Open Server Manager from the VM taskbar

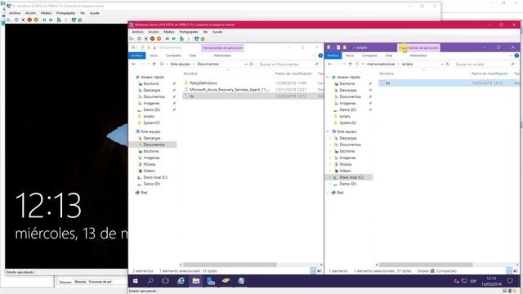pos(211,281)
